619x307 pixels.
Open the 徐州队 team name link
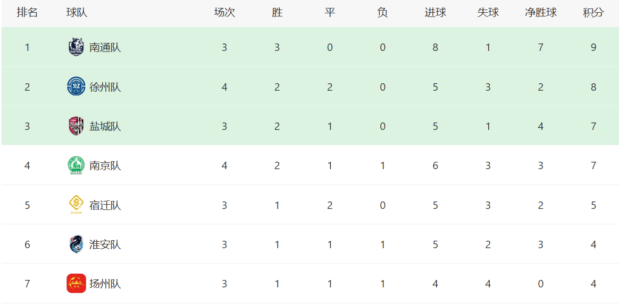point(105,87)
